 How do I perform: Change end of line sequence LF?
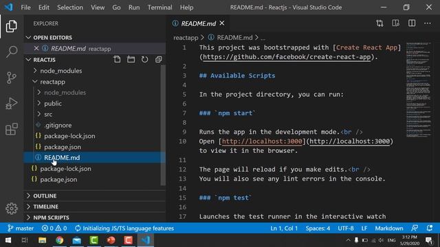coord(364,228)
